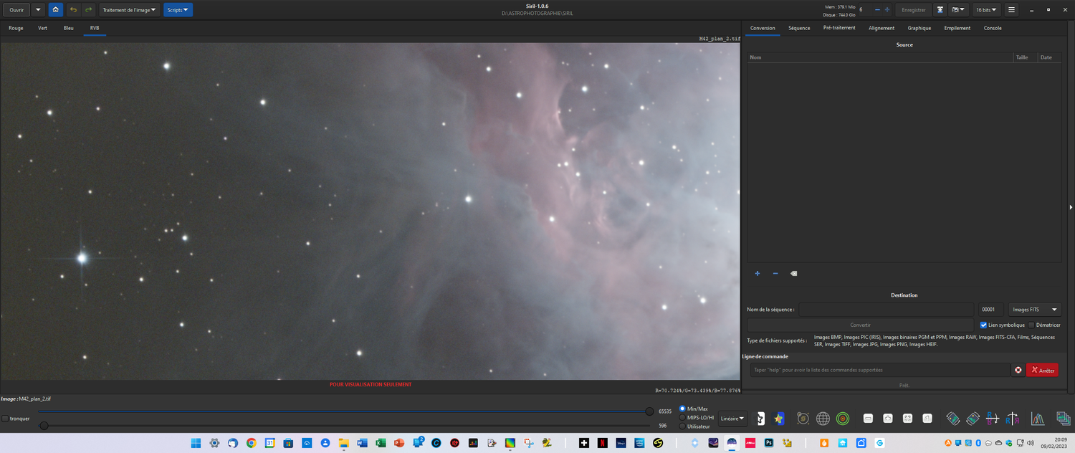Image resolution: width=1075 pixels, height=453 pixels.
Task: Open the Empilement tab
Action: [x=957, y=28]
